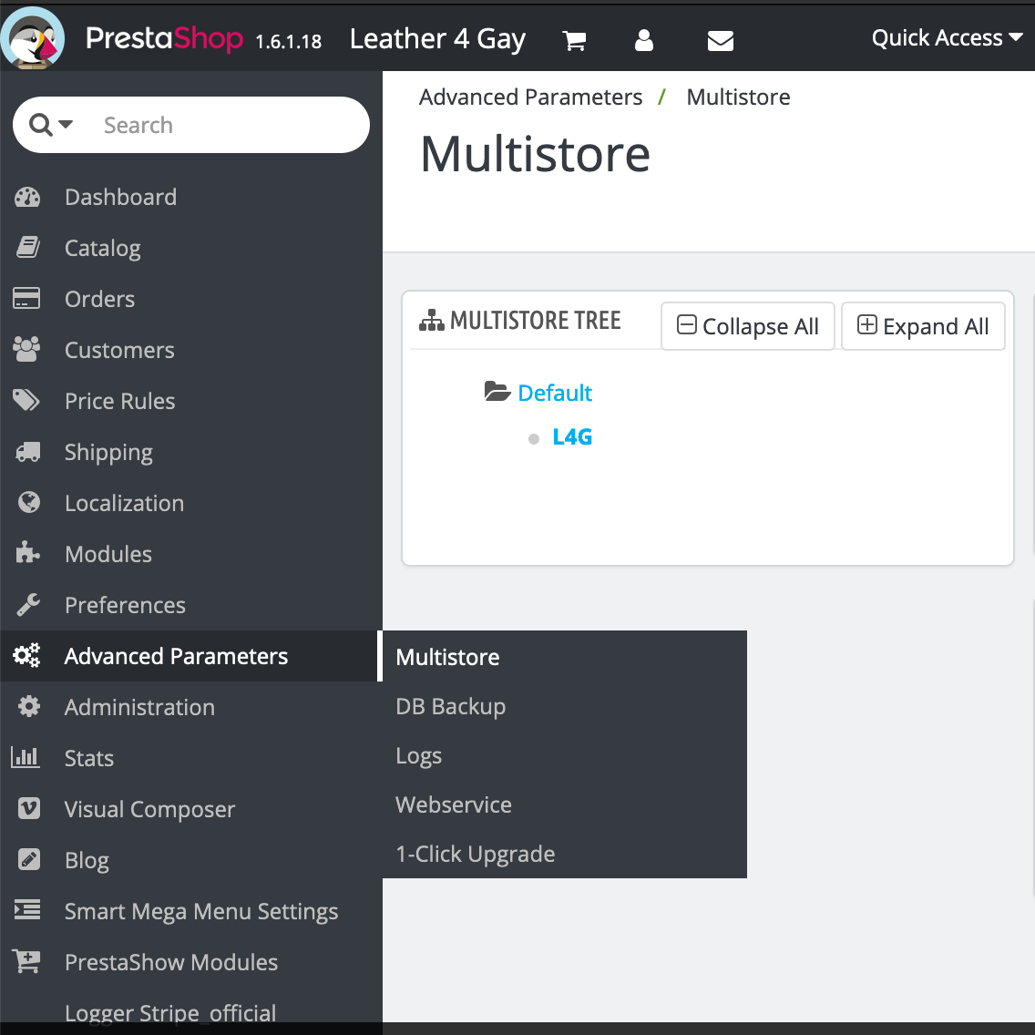The image size is (1035, 1035).
Task: Open the Catalog menu entry
Action: pos(102,248)
